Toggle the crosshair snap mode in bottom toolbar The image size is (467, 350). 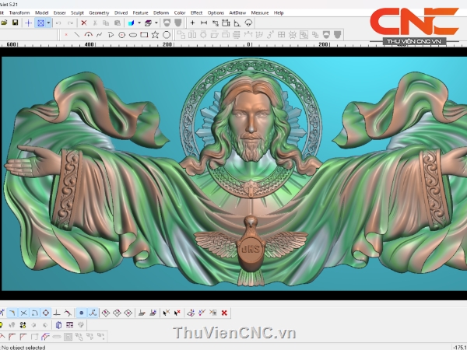(23, 313)
